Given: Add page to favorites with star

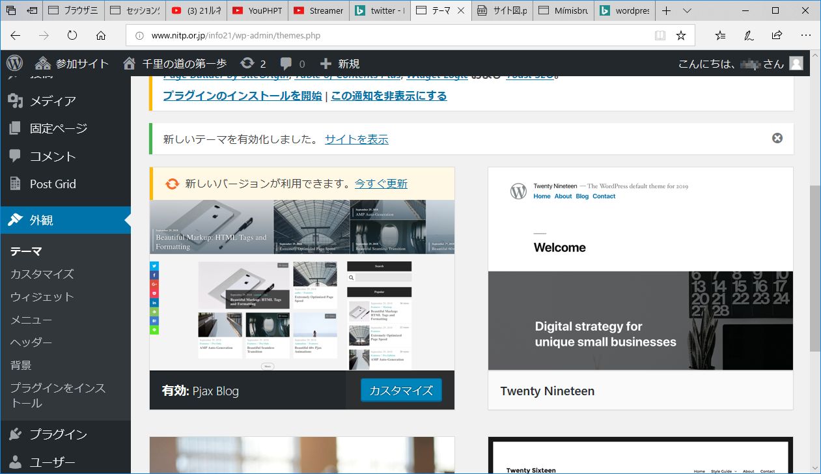Looking at the screenshot, I should click(x=681, y=36).
